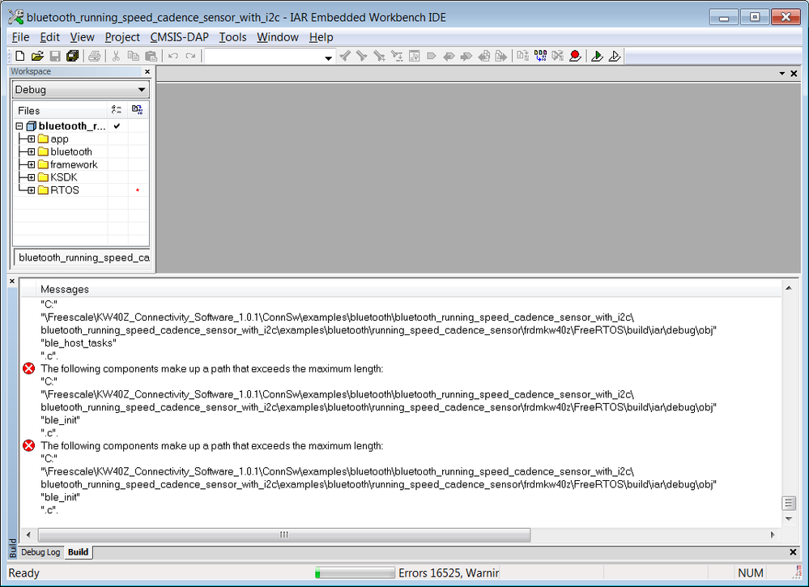
Task: Click the Replace toolbar icon
Action: coord(397,56)
